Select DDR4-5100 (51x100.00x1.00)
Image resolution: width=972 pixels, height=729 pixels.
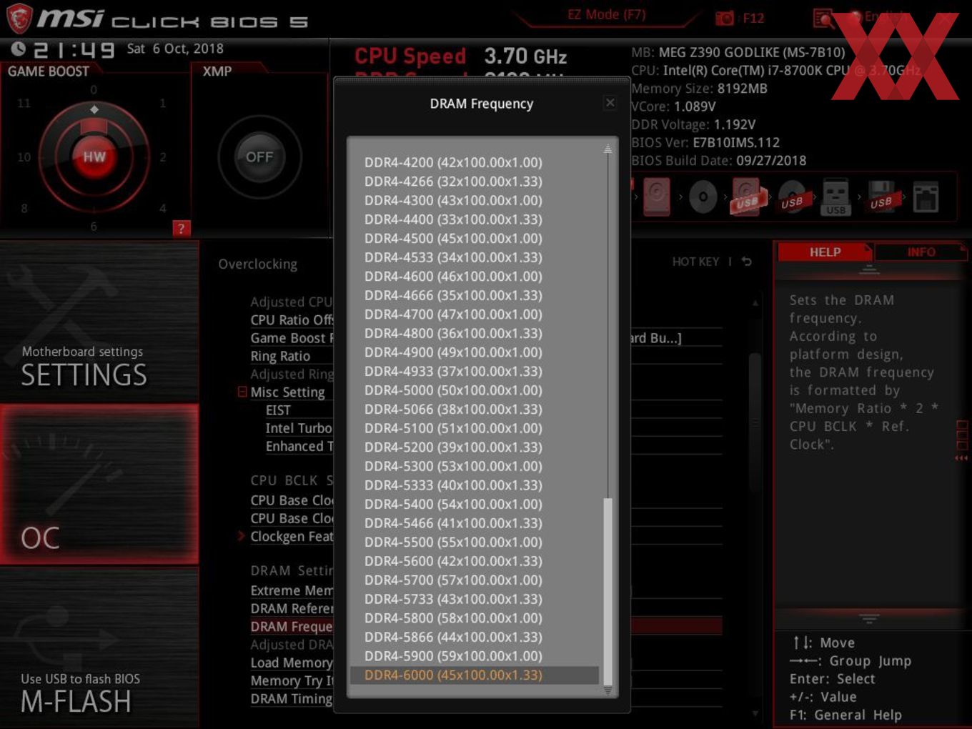pyautogui.click(x=474, y=428)
